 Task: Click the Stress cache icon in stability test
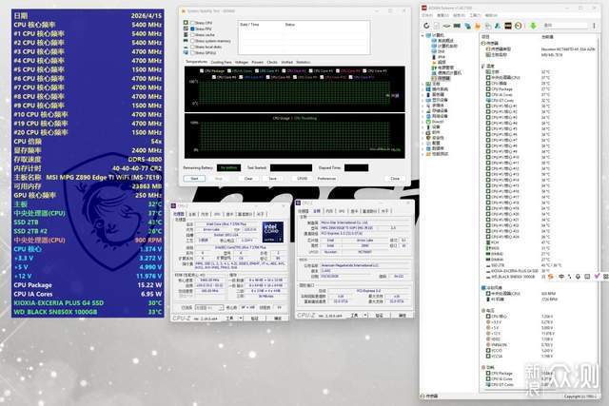(186, 34)
